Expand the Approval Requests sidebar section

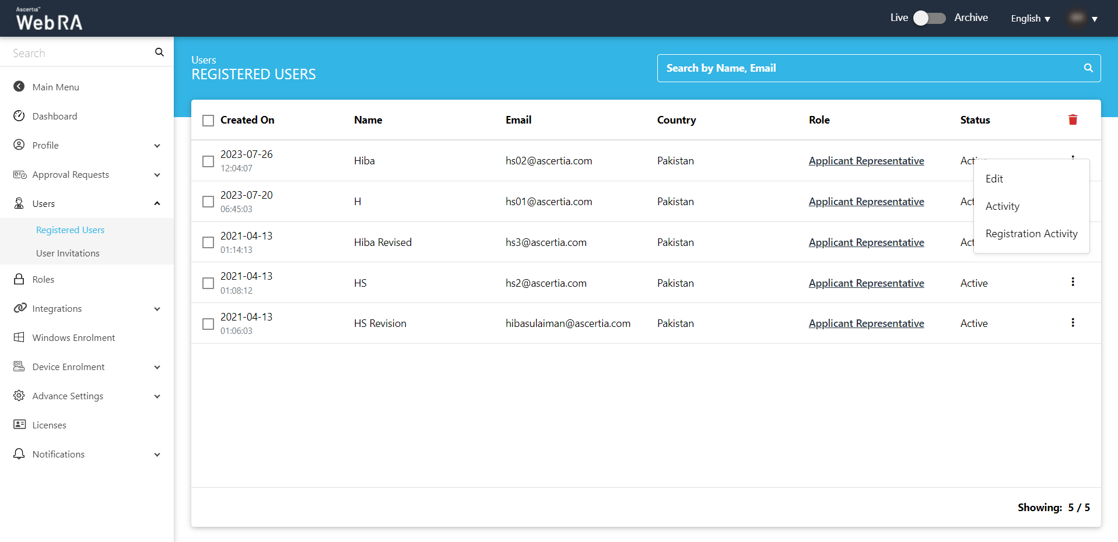[157, 175]
